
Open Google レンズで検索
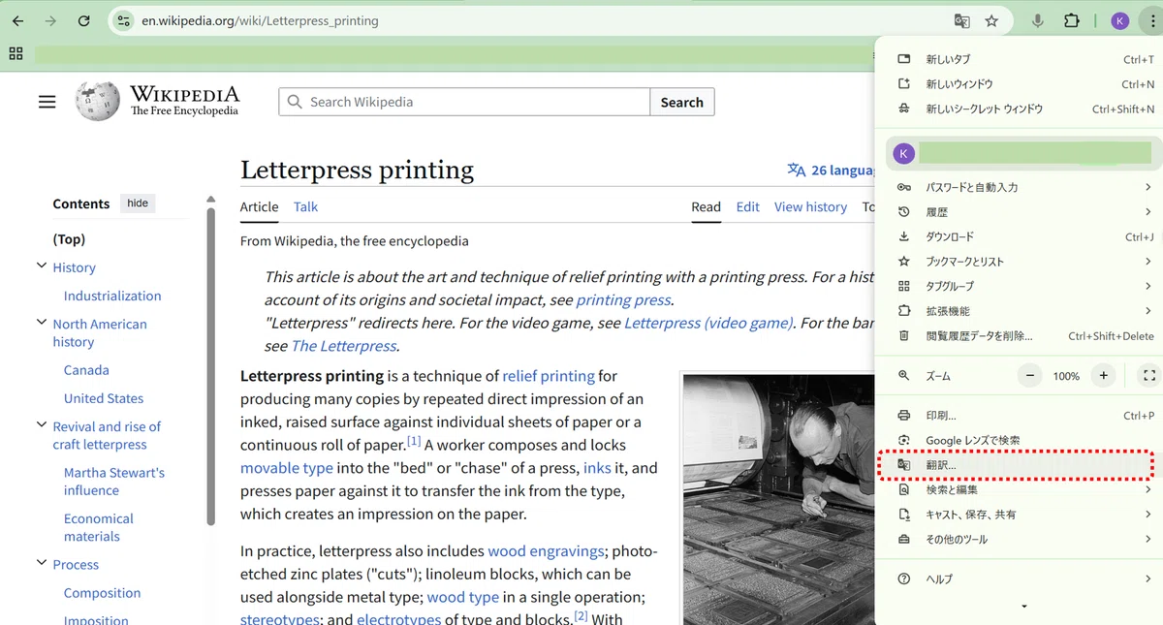tap(1019, 441)
